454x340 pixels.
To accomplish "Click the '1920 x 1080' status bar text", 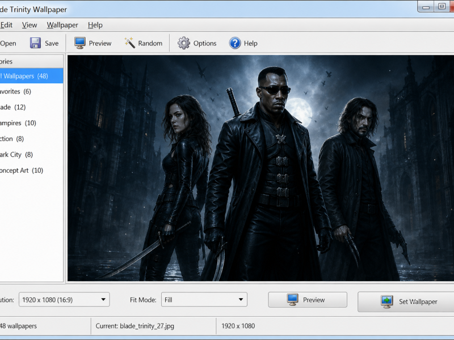I will [x=238, y=326].
